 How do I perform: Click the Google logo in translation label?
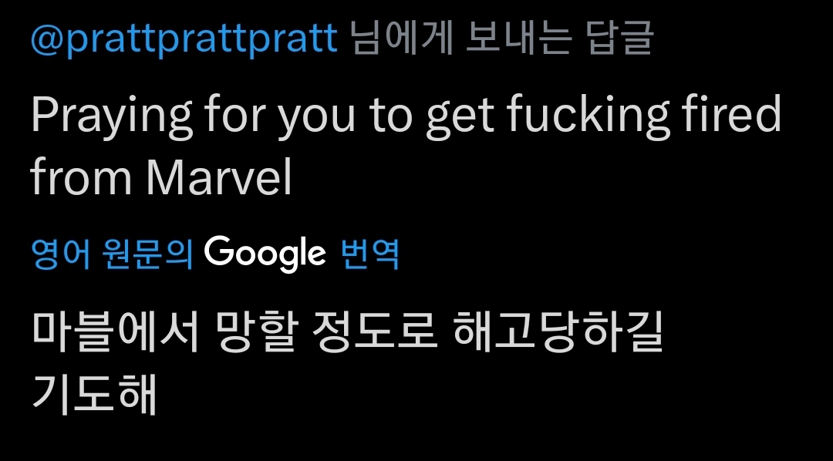265,253
